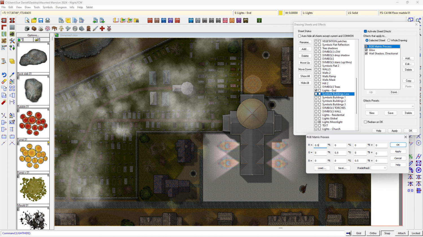Select the stairs symbol catalog icon
This screenshot has height=237, width=423.
coord(81,28)
